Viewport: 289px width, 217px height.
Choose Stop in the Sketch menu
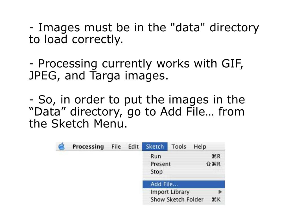(183, 172)
